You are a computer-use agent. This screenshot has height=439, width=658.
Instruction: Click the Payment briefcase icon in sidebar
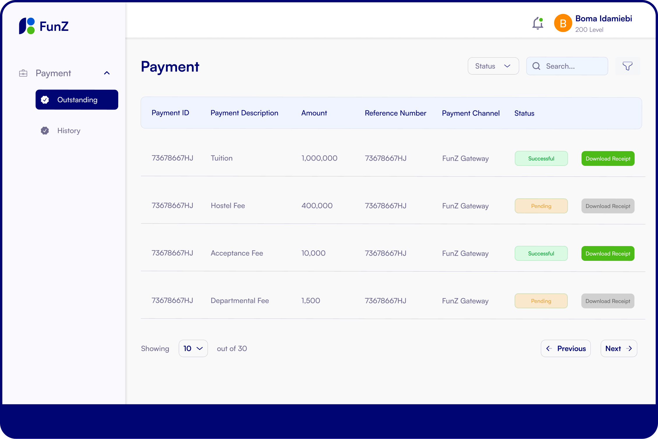tap(23, 73)
